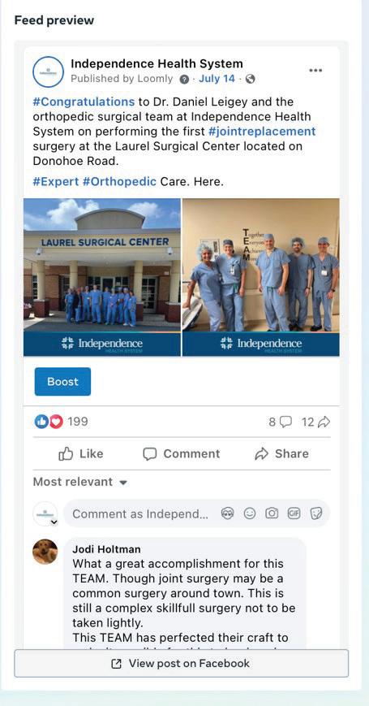
Task: Attach a photo via camera icon
Action: tap(272, 513)
